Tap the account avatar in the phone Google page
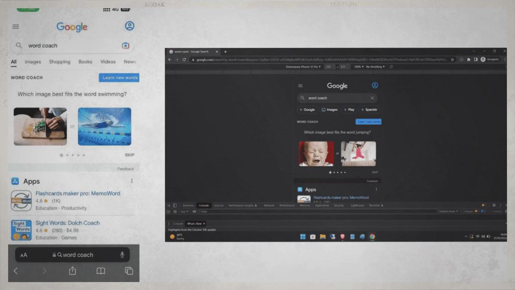The height and width of the screenshot is (290, 515). coord(130,26)
